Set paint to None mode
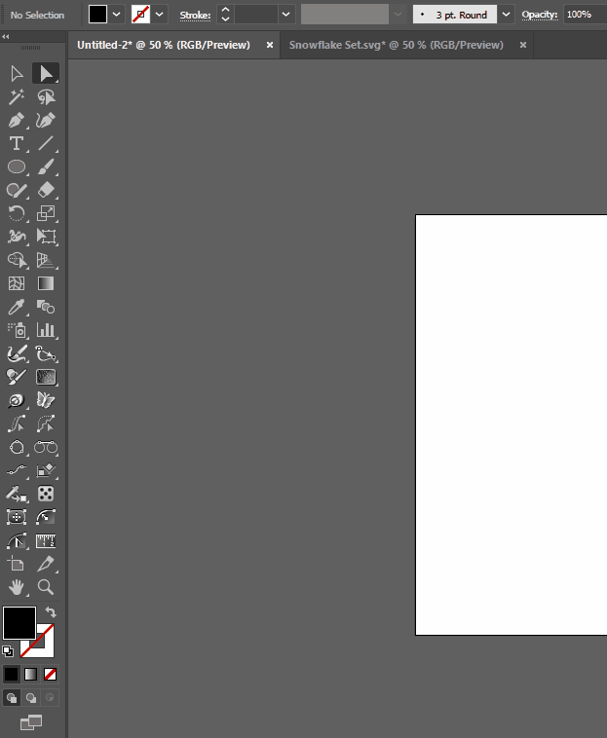607x738 pixels. [x=50, y=674]
